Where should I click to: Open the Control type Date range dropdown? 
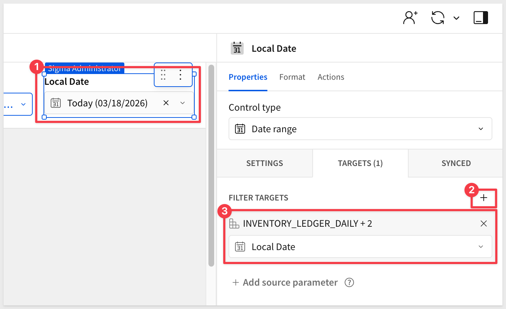point(360,129)
